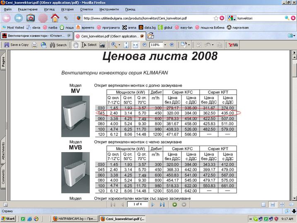Expand the zoom tool dropdown arrow
This screenshot has width=297, height=223.
pyautogui.click(x=120, y=45)
